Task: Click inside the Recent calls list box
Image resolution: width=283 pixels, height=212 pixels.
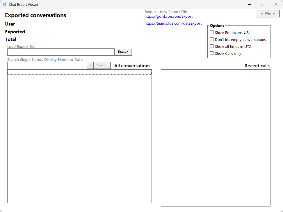Action: 216,138
